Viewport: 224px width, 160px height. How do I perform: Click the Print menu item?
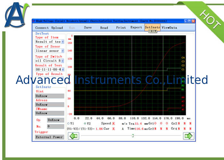click(x=121, y=28)
